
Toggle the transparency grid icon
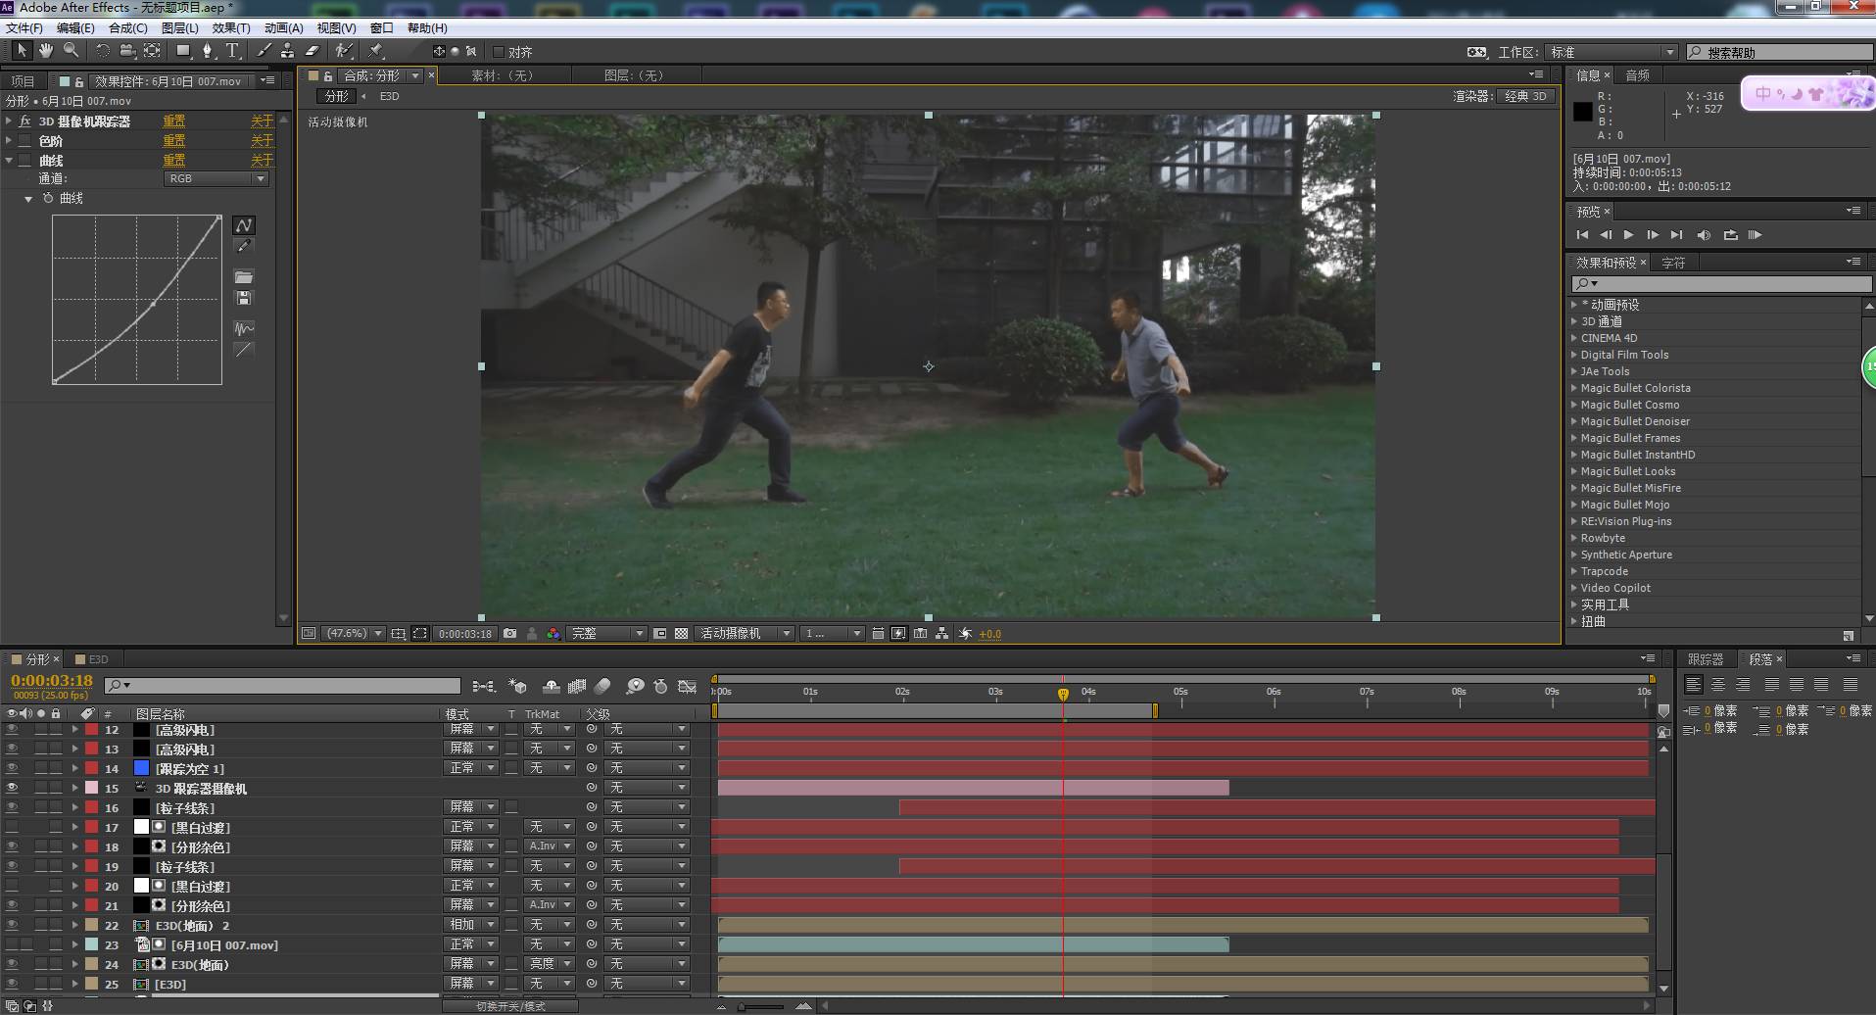(x=681, y=634)
